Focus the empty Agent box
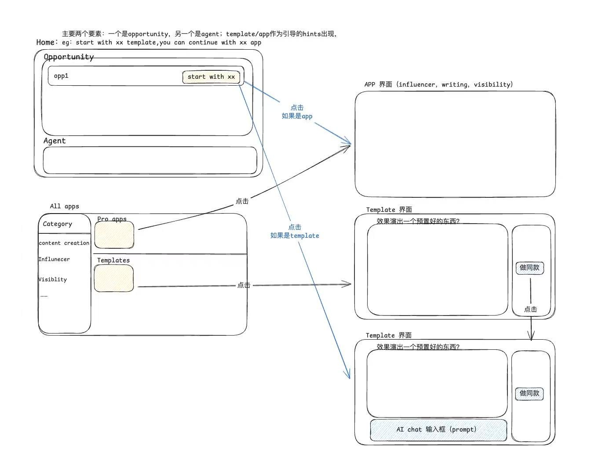 [x=150, y=160]
